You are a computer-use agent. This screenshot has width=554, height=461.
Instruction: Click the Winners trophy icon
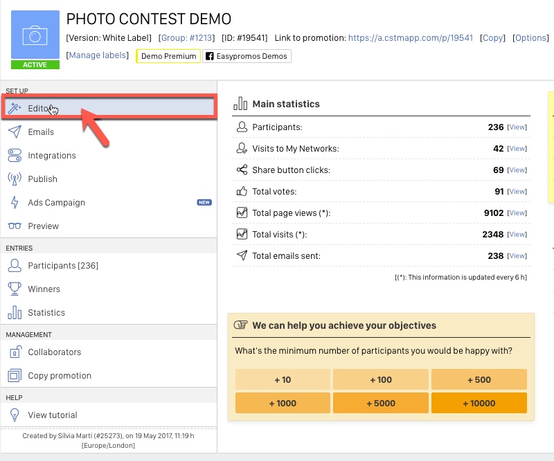pyautogui.click(x=15, y=289)
